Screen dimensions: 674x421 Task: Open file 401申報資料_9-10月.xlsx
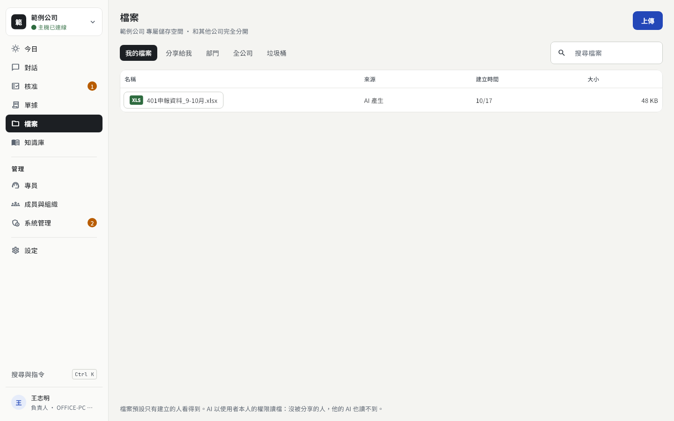(174, 100)
